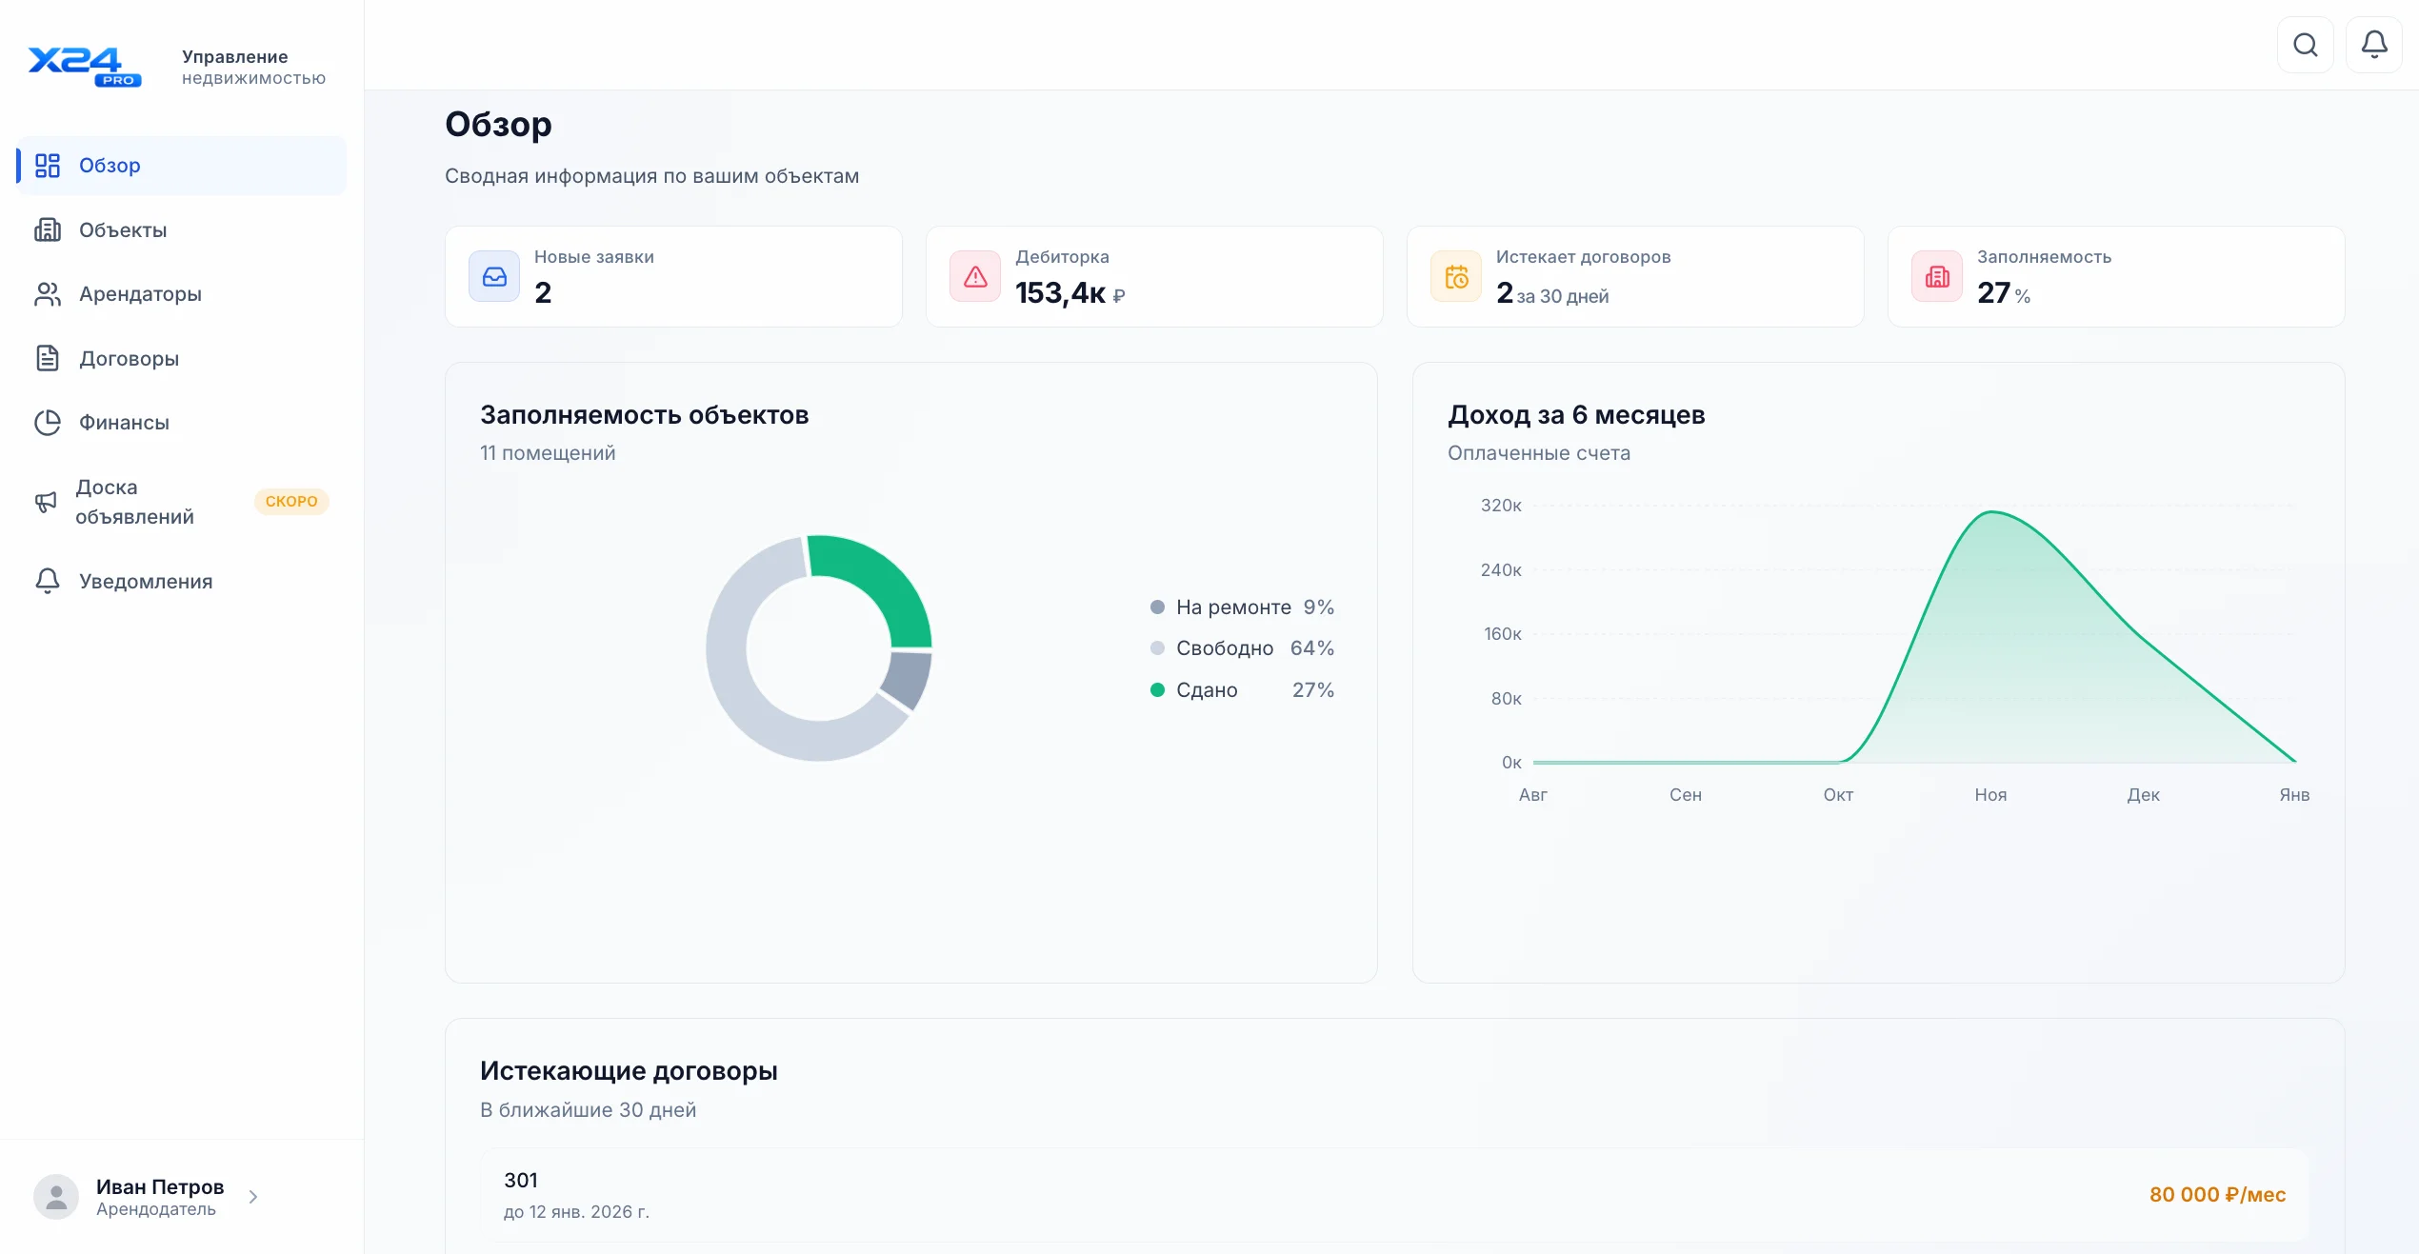Open the Объекты menu item
Image resolution: width=2419 pixels, height=1254 pixels.
coord(123,230)
